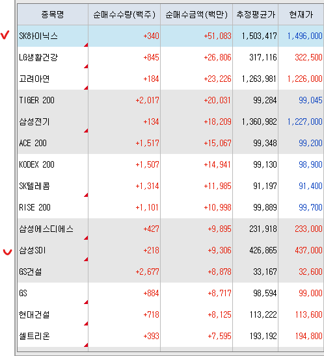Viewport: 324px width, 356px height.
Task: Click the red corner marker on LG생활건강
Action: pyautogui.click(x=86, y=66)
